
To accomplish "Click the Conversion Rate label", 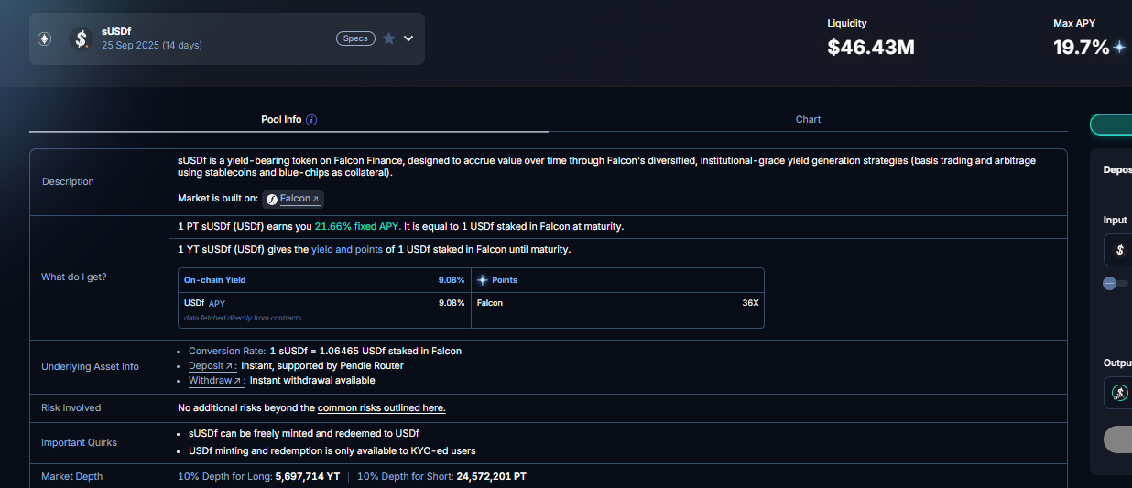I will 227,351.
